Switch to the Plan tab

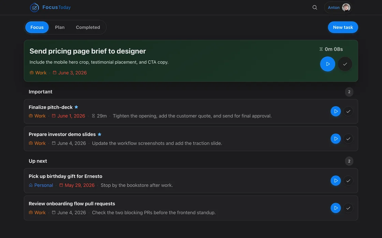(60, 27)
